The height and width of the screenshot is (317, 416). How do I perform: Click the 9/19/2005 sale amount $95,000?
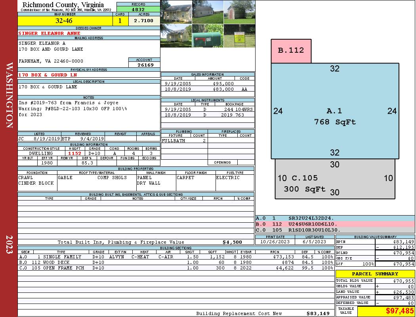(223, 84)
